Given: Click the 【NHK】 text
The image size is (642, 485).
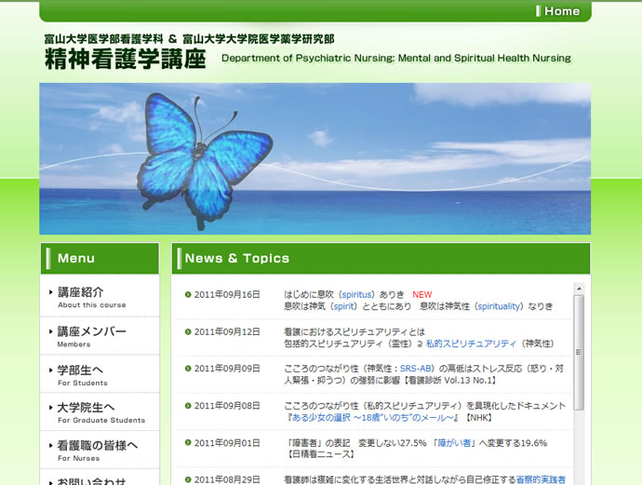Looking at the screenshot, I should (x=478, y=418).
